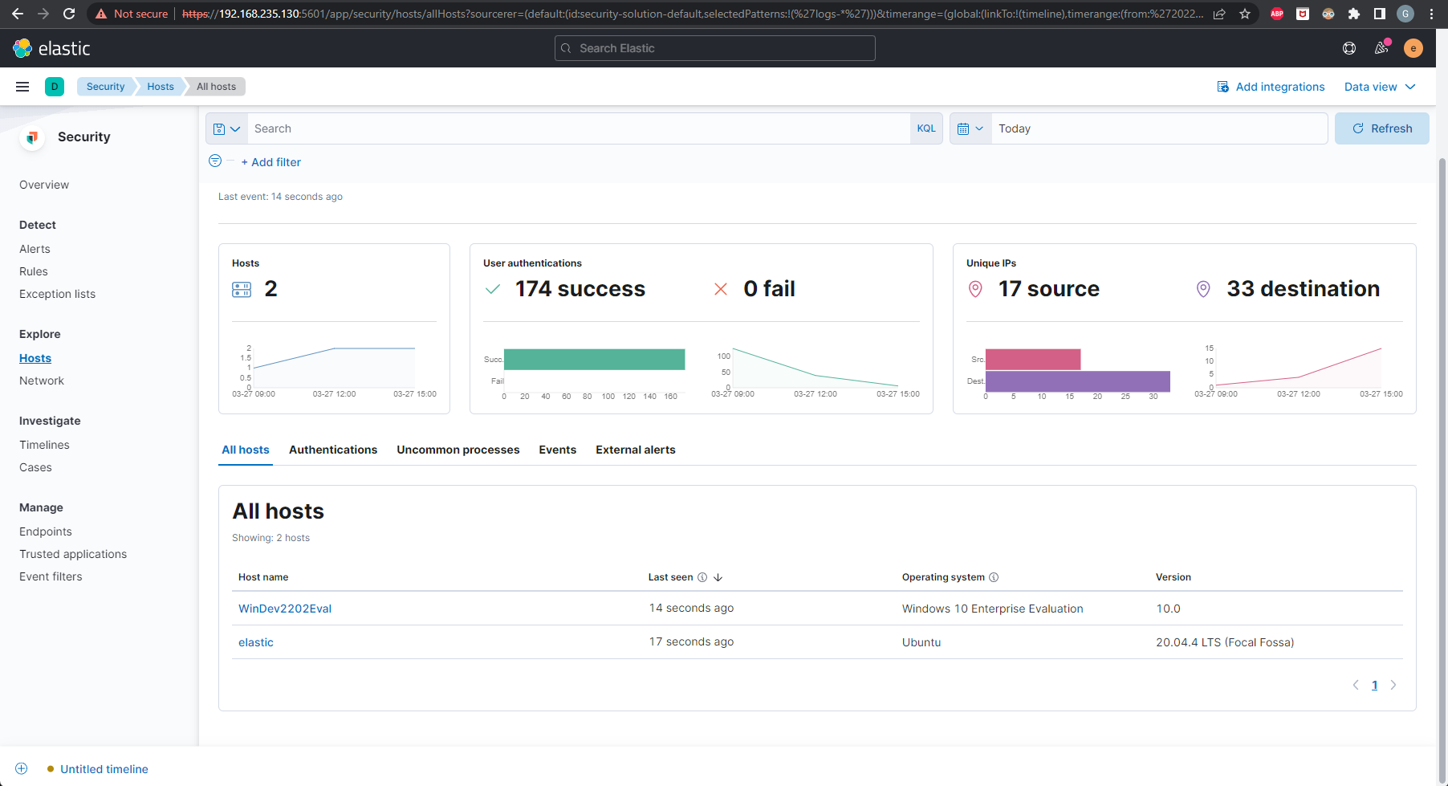Screen dimensions: 1448x786
Task: Click the add timeline plus icon
Action: click(22, 768)
